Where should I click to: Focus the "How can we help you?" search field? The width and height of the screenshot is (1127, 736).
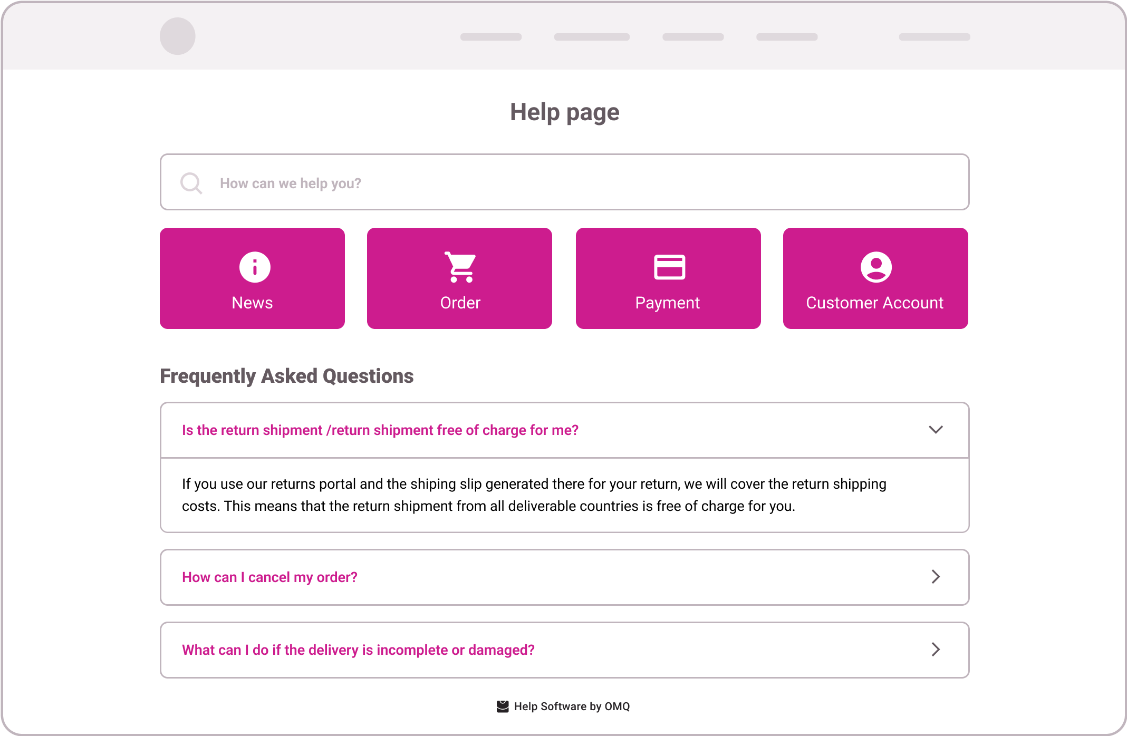(x=565, y=182)
